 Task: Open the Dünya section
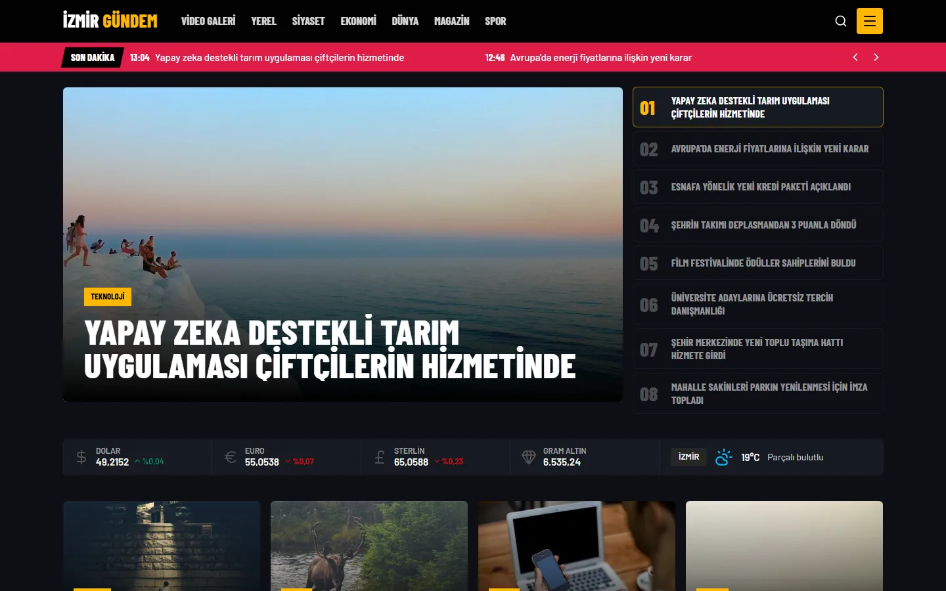[405, 21]
